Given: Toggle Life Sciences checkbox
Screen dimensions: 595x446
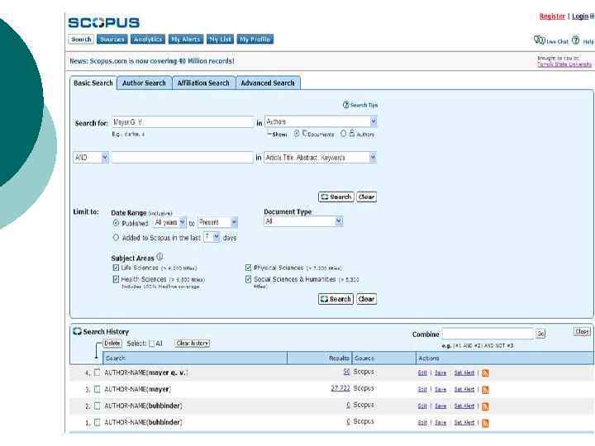Looking at the screenshot, I should click(116, 268).
